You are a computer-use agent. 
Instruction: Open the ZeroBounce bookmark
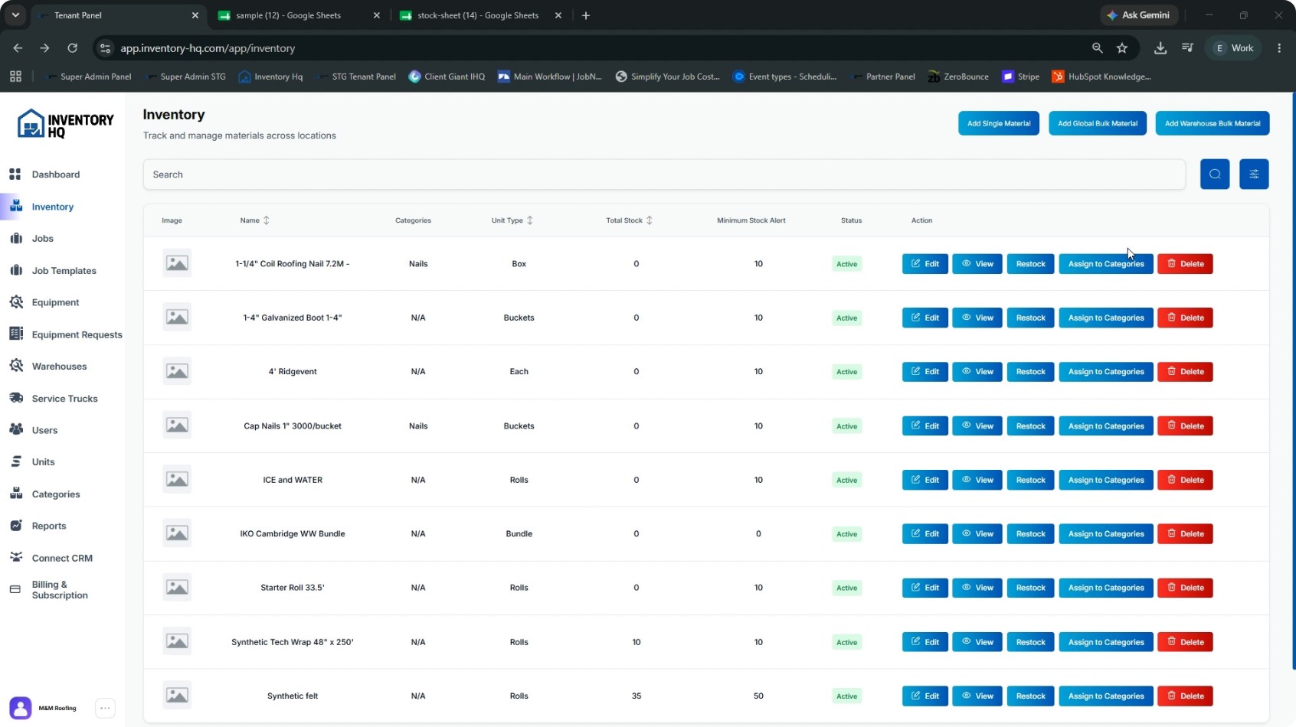(958, 77)
